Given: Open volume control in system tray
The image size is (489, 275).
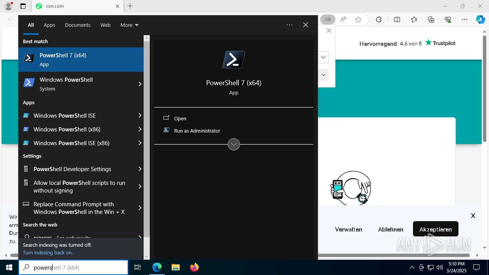Looking at the screenshot, I should tap(439, 267).
